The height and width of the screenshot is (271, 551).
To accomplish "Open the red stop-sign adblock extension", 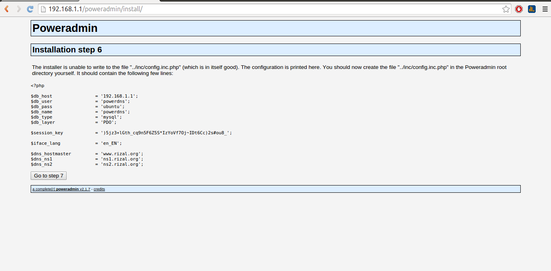I will (x=519, y=9).
